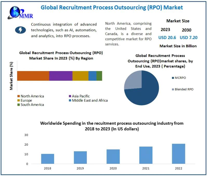Click the 2020 spending bar
The width and height of the screenshot is (208, 176).
click(113, 157)
